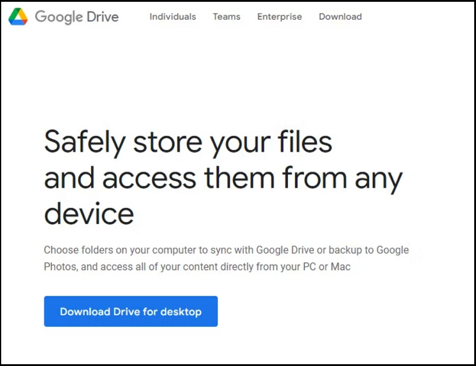The height and width of the screenshot is (366, 476).
Task: Click Download Drive for desktop
Action: (131, 311)
